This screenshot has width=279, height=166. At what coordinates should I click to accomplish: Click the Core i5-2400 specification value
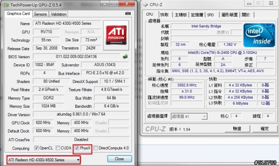[x=222, y=53]
